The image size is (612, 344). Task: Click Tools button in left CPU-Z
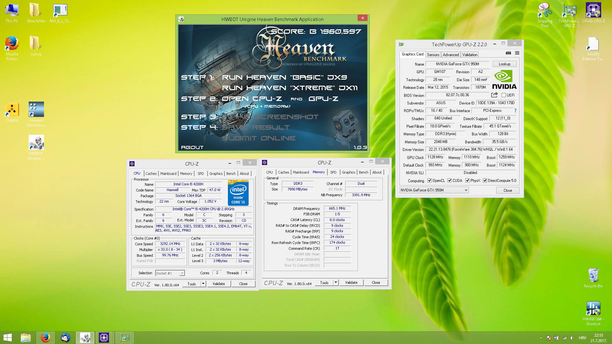point(192,283)
